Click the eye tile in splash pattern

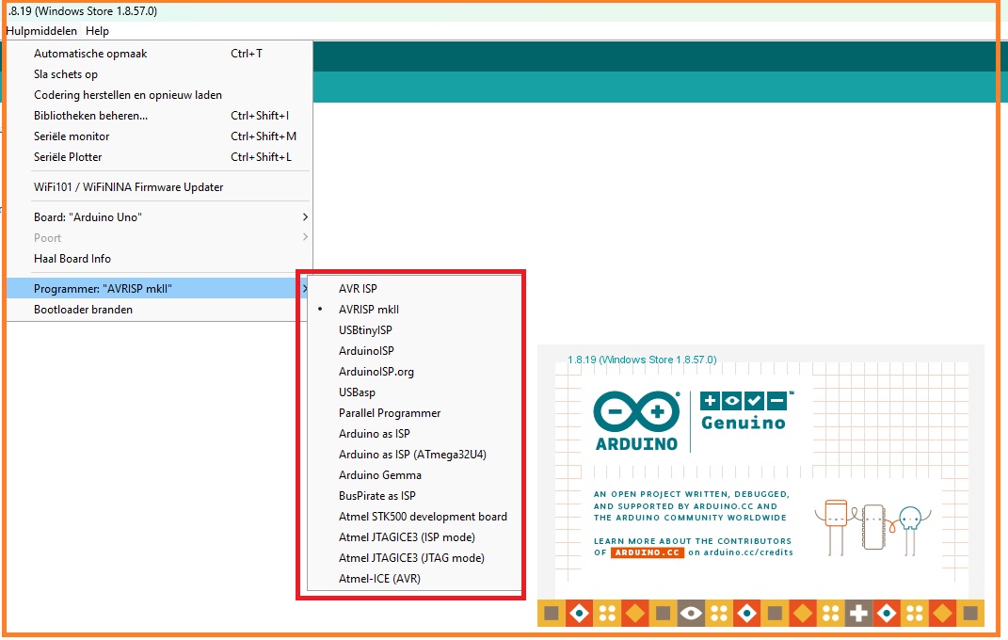click(691, 614)
